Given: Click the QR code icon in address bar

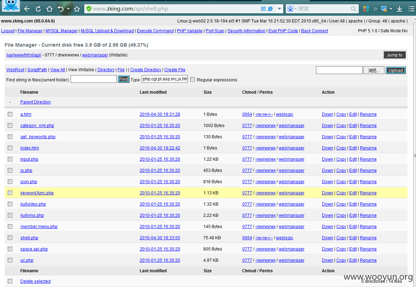Looking at the screenshot, I should 263,9.
